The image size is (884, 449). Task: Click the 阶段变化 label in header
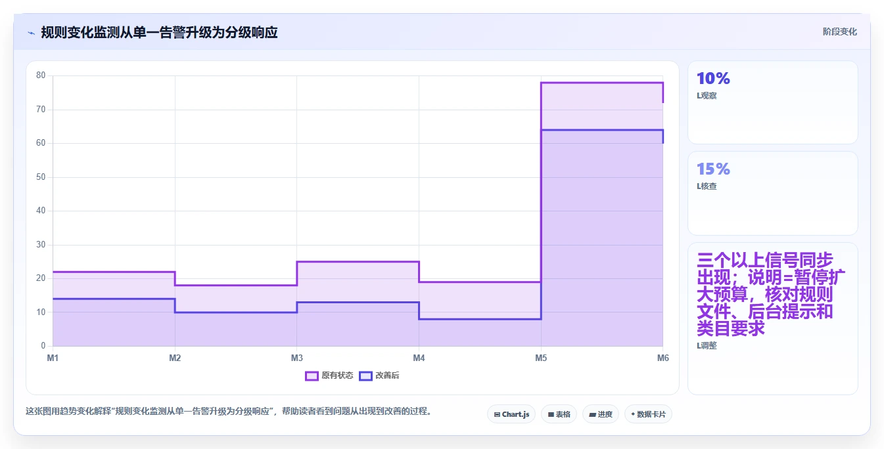pyautogui.click(x=839, y=32)
